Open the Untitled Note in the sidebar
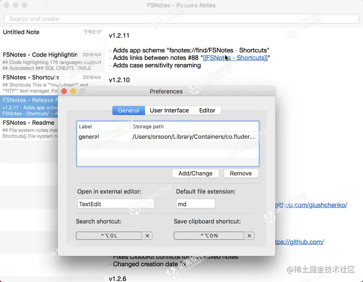 tap(52, 38)
